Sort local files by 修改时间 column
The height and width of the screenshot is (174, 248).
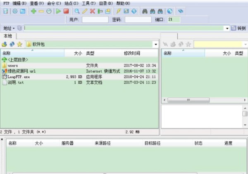pyautogui.click(x=140, y=53)
